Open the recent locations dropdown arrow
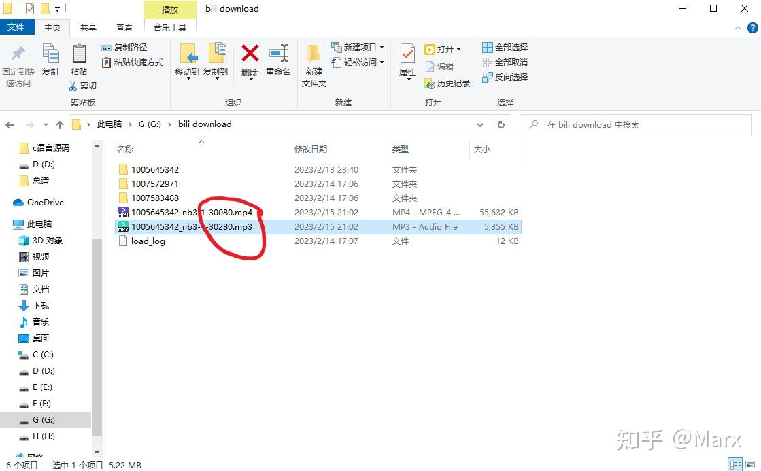The image size is (761, 471). pyautogui.click(x=46, y=125)
